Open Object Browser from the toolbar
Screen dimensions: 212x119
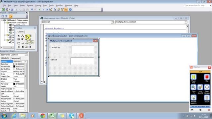coord(62,10)
